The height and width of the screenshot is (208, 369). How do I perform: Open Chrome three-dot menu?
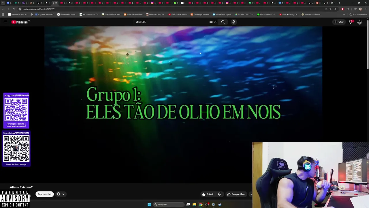tap(366, 9)
